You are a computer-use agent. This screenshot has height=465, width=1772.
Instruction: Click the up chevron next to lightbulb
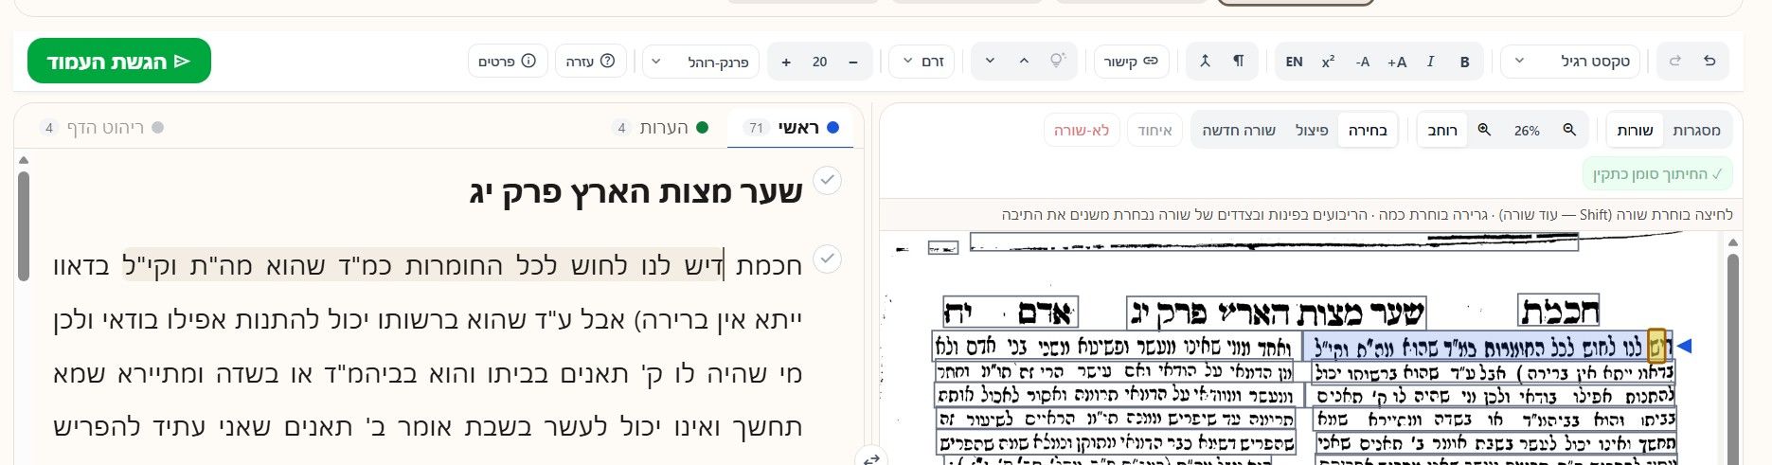pyautogui.click(x=1024, y=62)
